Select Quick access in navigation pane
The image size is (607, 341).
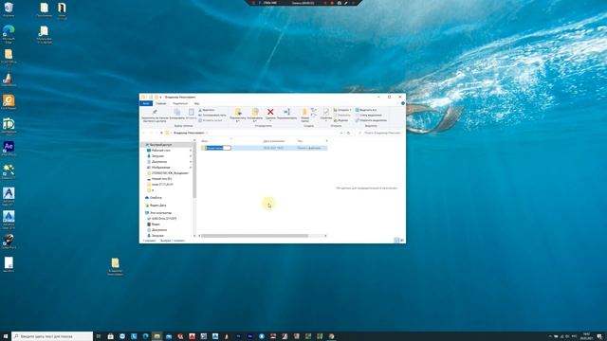(x=160, y=145)
